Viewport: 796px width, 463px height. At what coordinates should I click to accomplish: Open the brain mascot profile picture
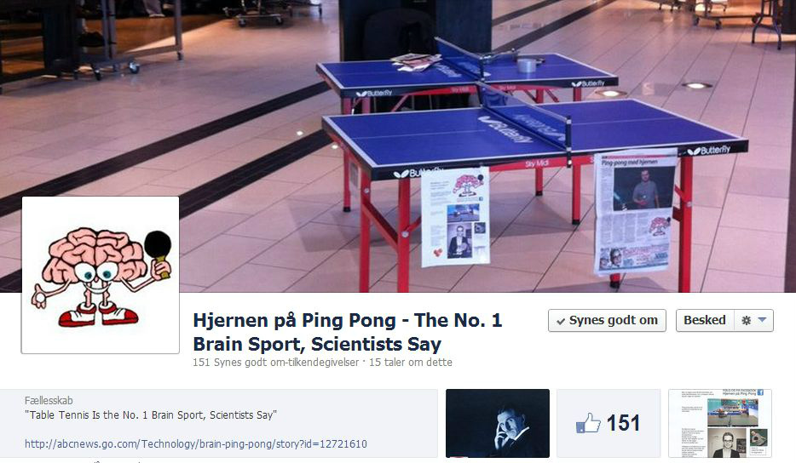[x=100, y=275]
